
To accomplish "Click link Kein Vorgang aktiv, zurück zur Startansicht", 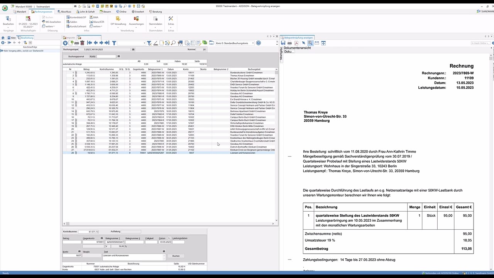I will click(x=24, y=51).
